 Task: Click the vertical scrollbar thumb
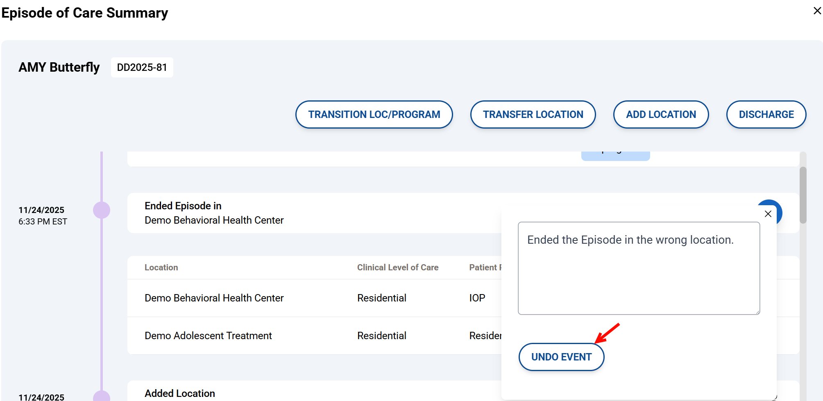tap(803, 195)
